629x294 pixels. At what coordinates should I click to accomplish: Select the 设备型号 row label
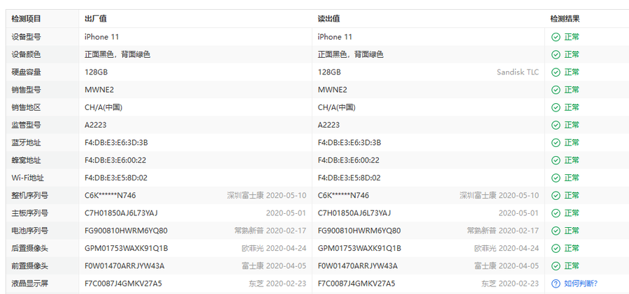click(26, 37)
